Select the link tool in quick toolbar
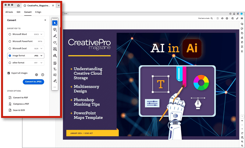Image resolution: width=245 pixels, height=148 pixels. 55,81
